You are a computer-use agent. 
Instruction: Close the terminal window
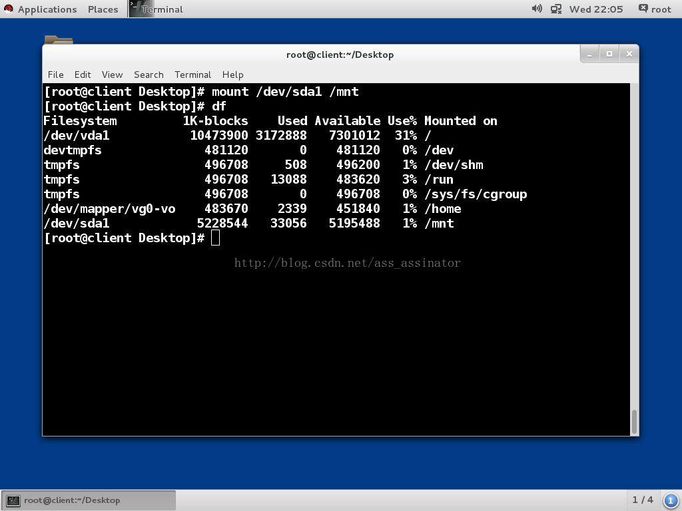[629, 54]
